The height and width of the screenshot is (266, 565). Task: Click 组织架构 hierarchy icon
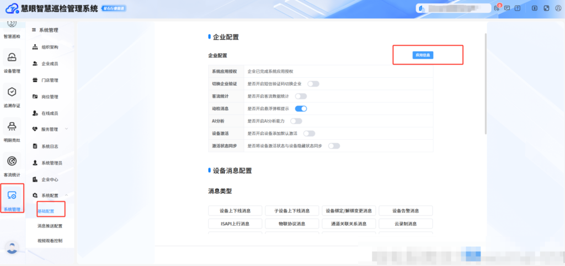coord(35,47)
